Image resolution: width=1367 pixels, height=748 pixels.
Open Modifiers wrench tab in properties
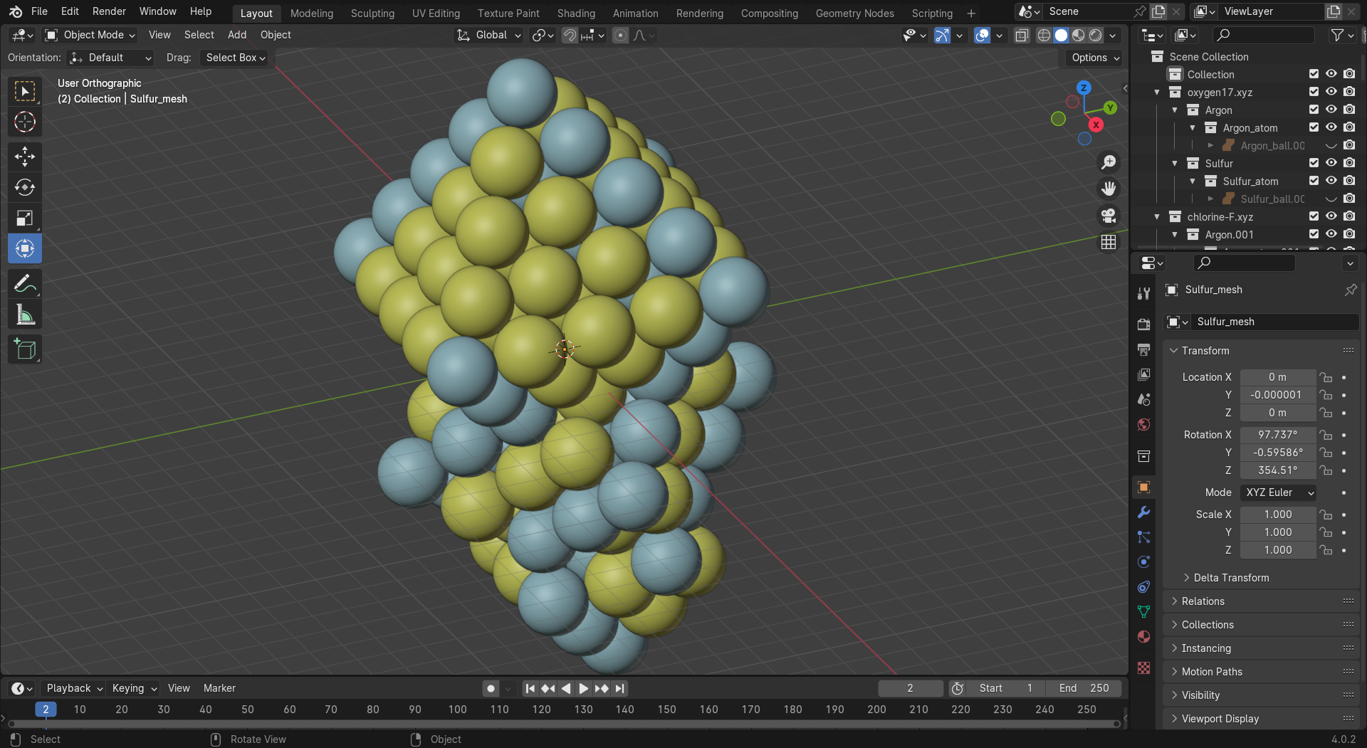pos(1143,512)
